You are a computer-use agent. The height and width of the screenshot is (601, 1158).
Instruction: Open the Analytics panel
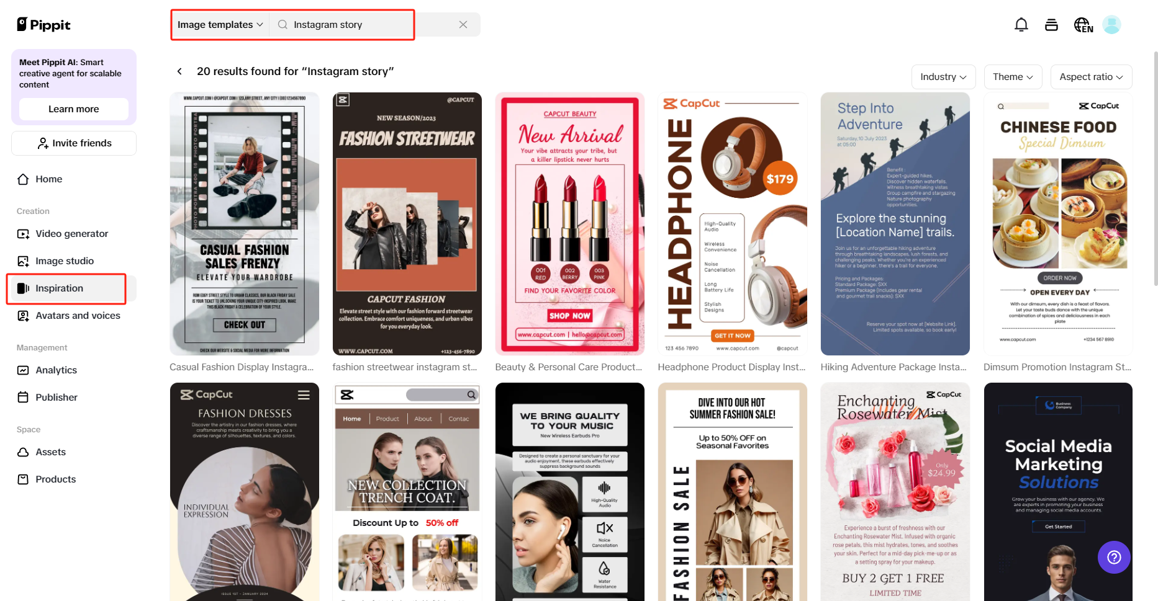pyautogui.click(x=56, y=370)
